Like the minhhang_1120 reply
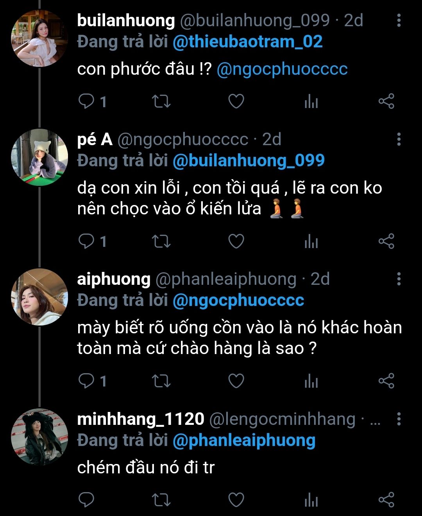The height and width of the screenshot is (516, 422). [x=236, y=500]
